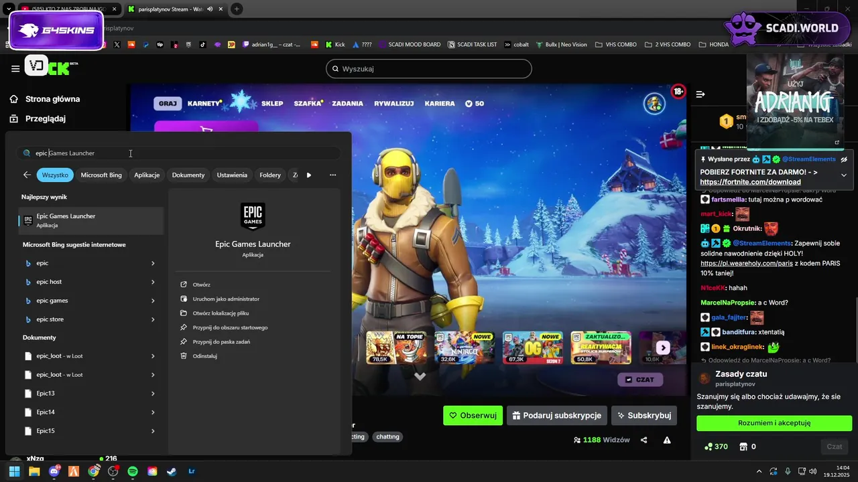Choose Przypnij do obszaru startowego
Screen dimensions: 858x482
click(x=224, y=327)
